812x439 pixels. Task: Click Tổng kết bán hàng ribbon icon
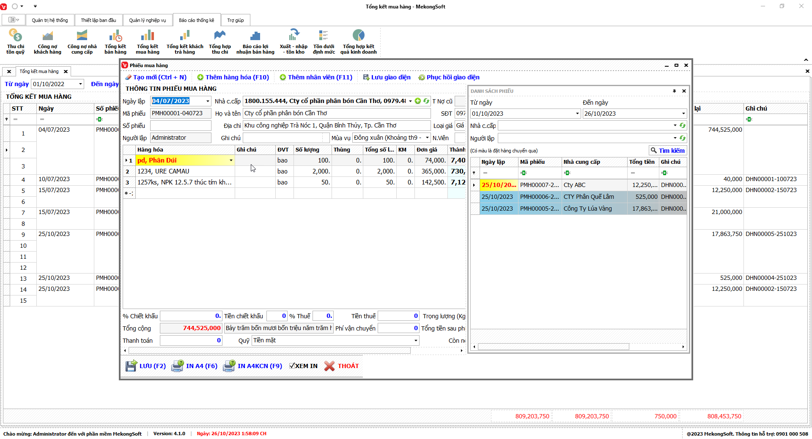[x=115, y=41]
